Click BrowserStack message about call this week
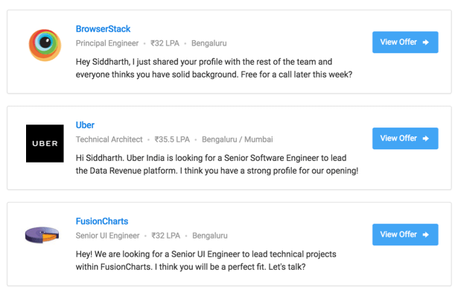 214,68
